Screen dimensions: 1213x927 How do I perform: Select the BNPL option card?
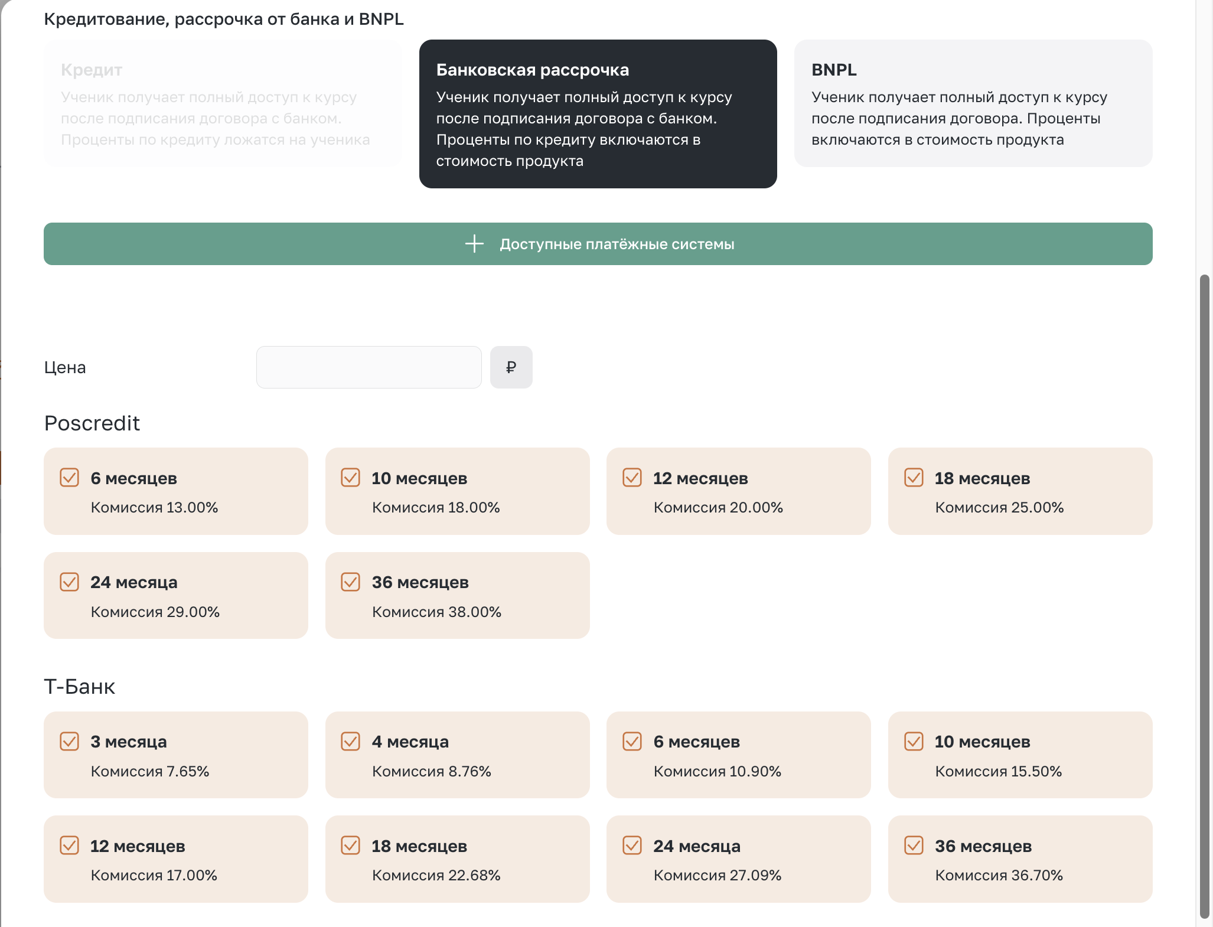tap(973, 104)
